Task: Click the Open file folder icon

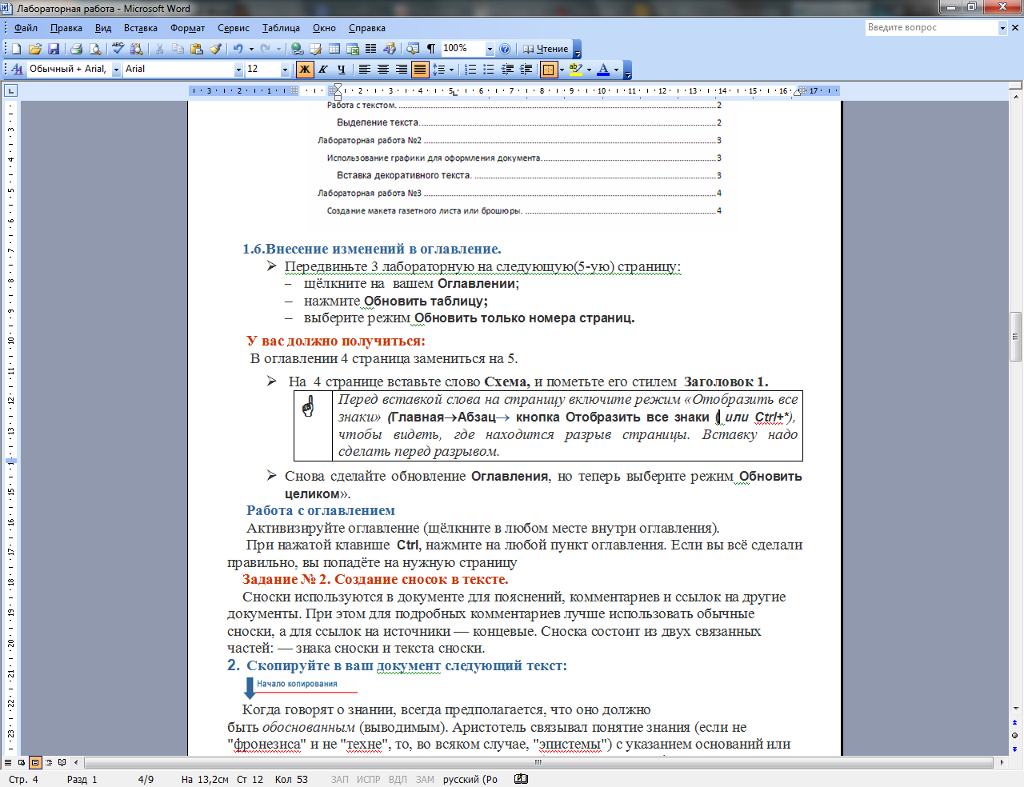Action: point(35,49)
